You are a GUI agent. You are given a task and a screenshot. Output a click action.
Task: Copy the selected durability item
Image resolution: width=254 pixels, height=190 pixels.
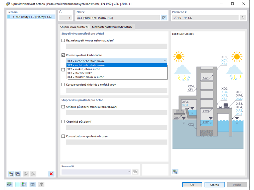click(17, 174)
